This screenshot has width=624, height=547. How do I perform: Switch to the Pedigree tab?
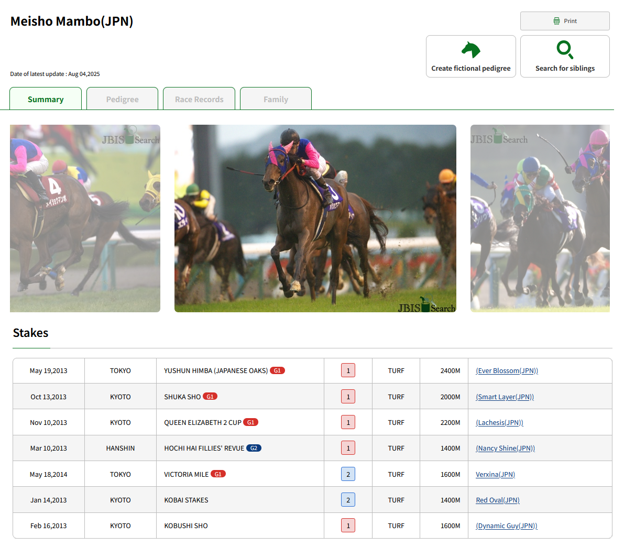point(122,99)
